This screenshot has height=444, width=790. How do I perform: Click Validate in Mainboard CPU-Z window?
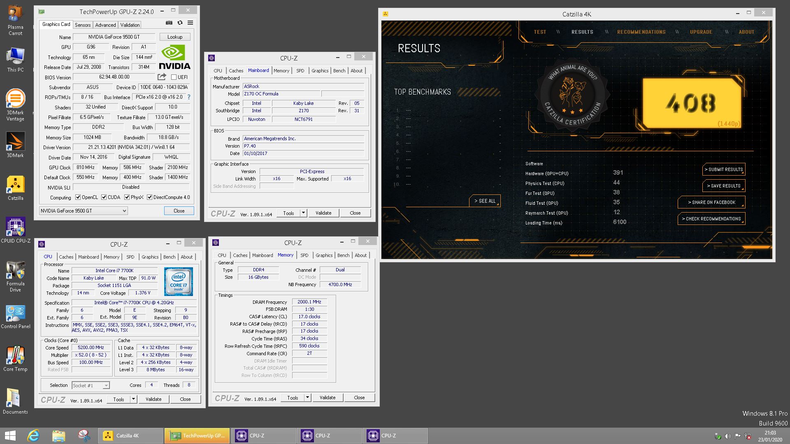323,213
